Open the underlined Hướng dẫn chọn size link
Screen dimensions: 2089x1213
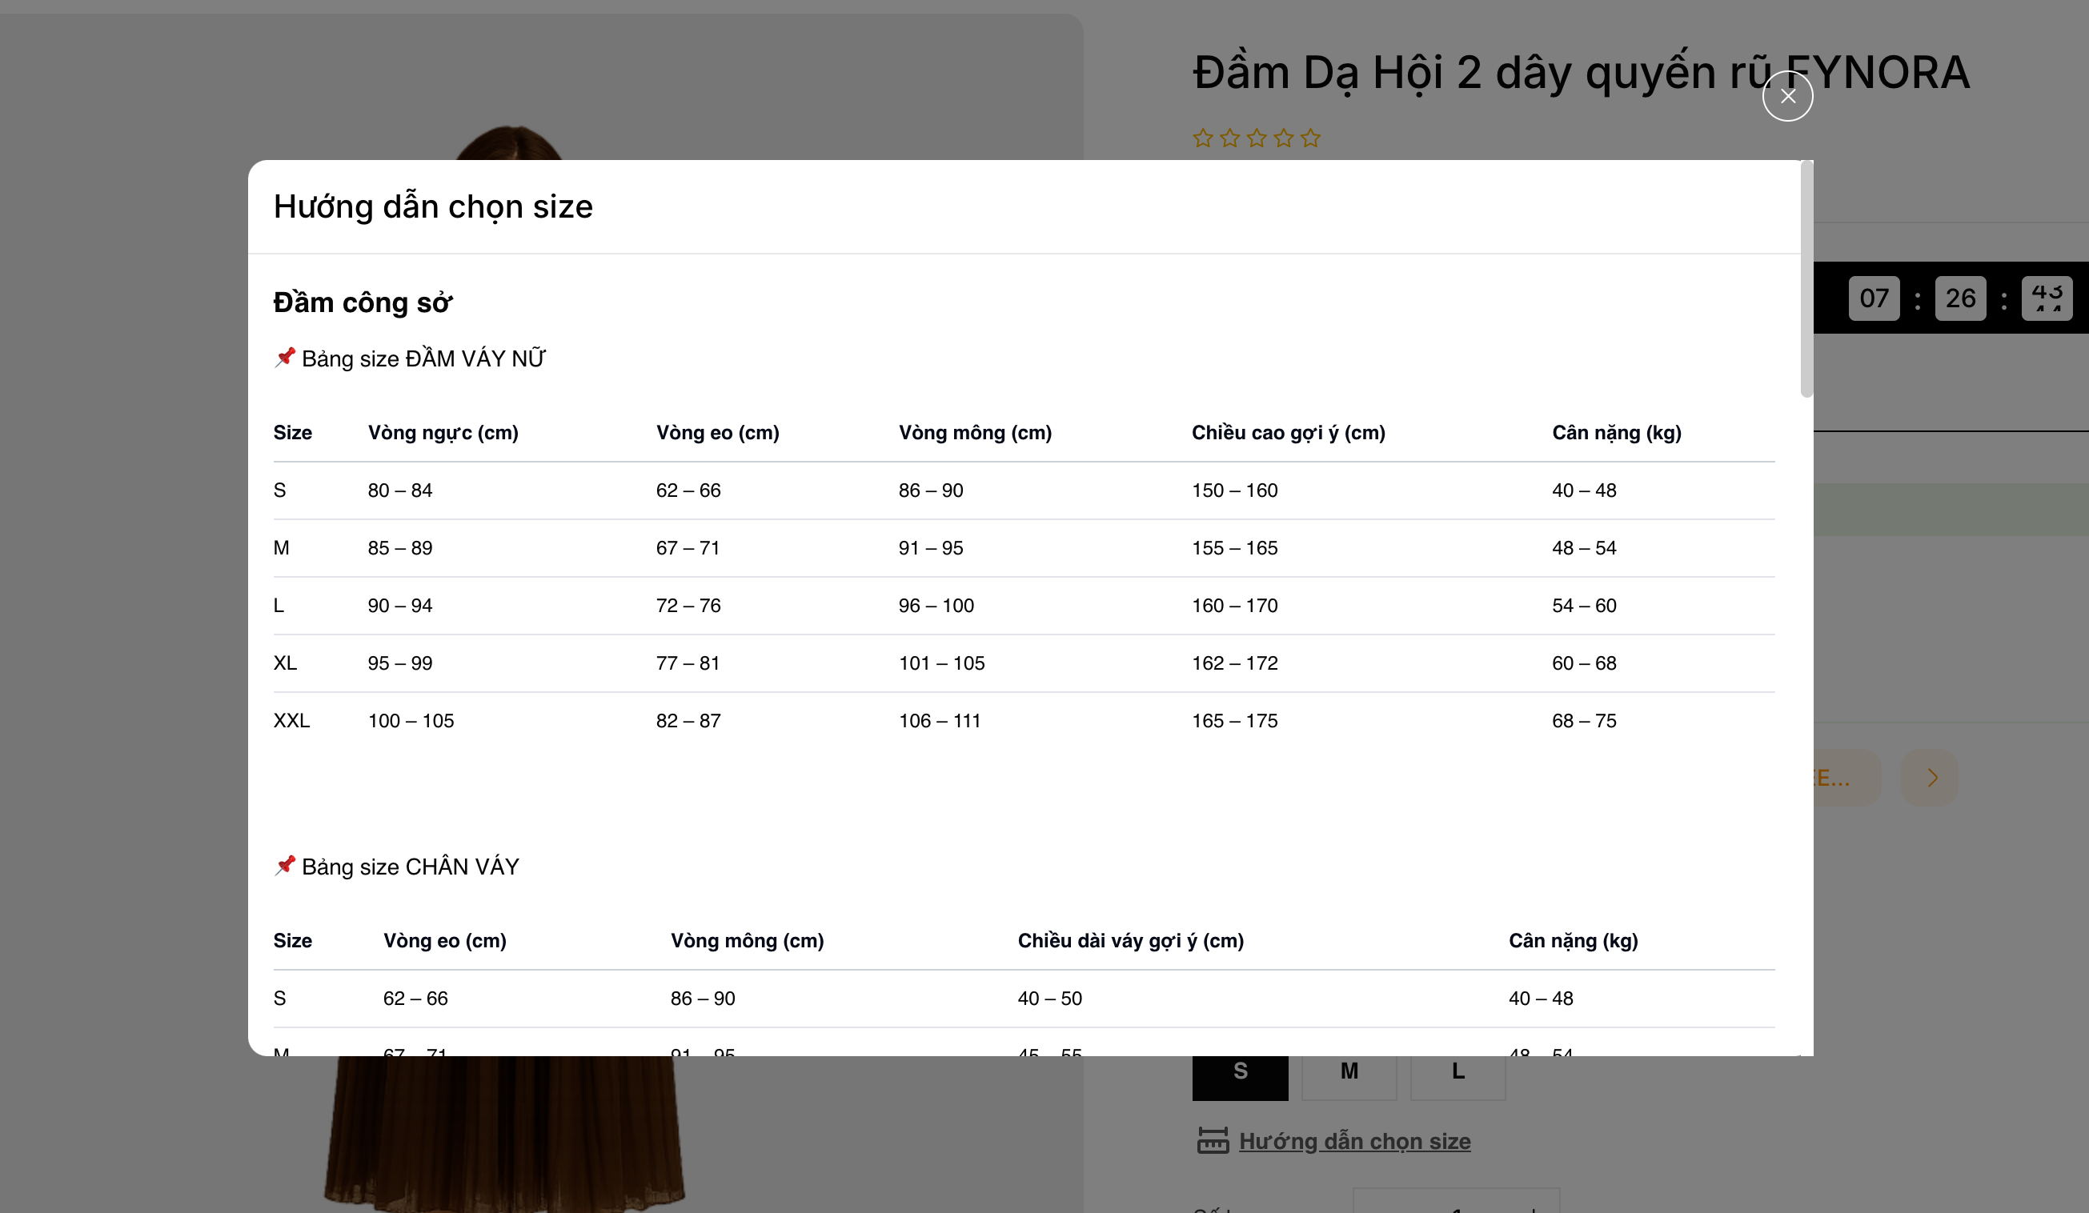(1354, 1141)
